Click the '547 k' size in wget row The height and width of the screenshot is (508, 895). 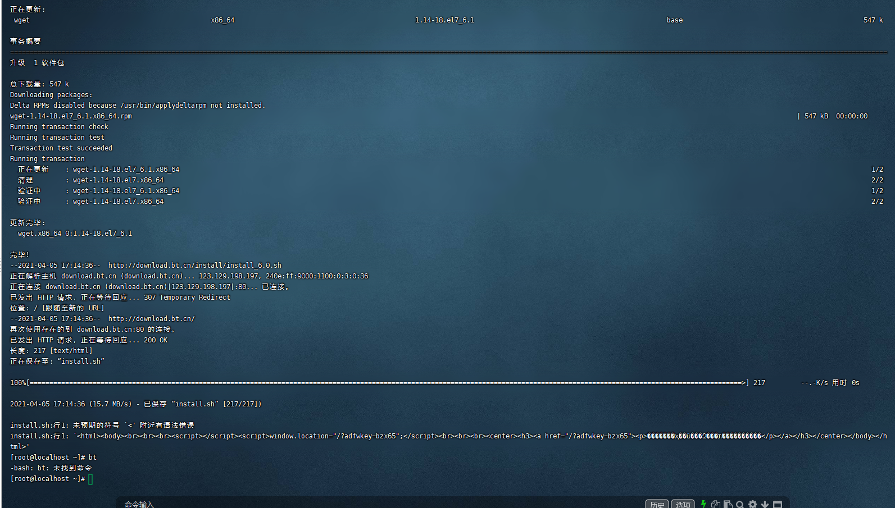click(873, 20)
